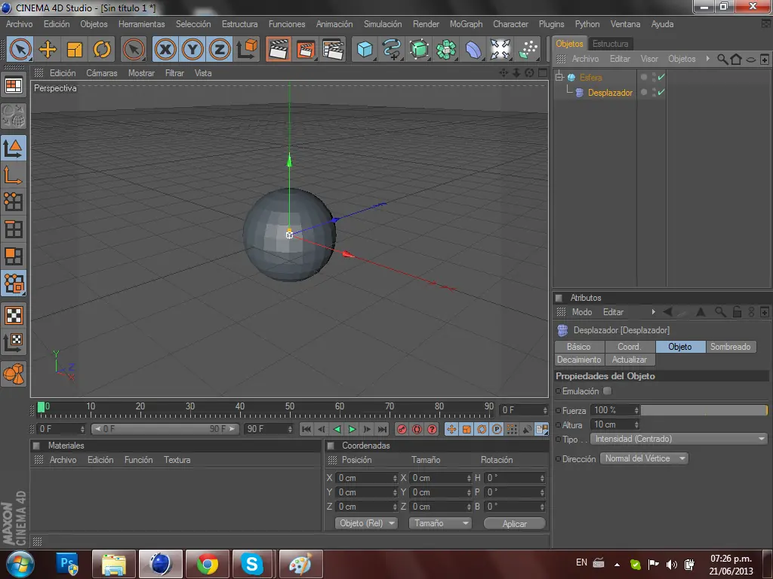The image size is (773, 579).
Task: Switch the coordinate system icon
Action: click(248, 49)
